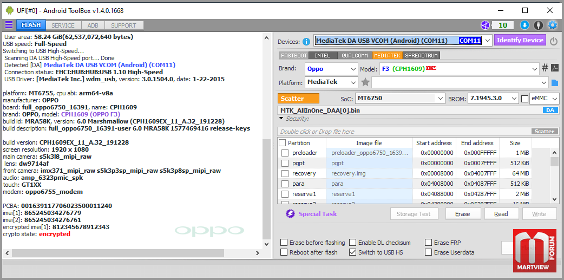Click the blue device info icon
Screen dimensions: 564x280
point(306,41)
